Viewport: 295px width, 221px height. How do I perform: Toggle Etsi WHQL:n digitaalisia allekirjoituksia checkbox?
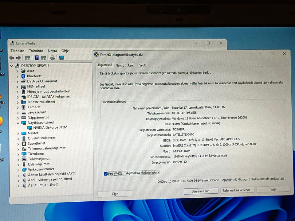coord(106,173)
